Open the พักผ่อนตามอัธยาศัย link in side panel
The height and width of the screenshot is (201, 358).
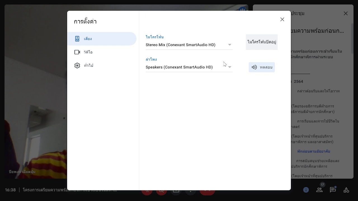[314, 151]
